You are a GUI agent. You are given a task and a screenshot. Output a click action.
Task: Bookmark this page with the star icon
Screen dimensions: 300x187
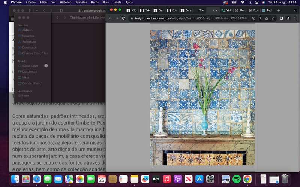tap(273, 18)
